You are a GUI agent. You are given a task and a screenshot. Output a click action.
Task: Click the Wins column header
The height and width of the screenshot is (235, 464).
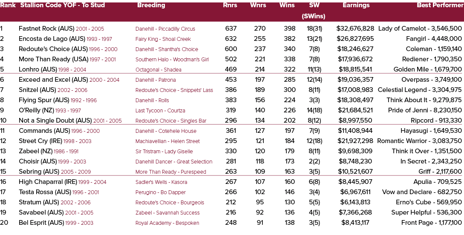coord(287,5)
